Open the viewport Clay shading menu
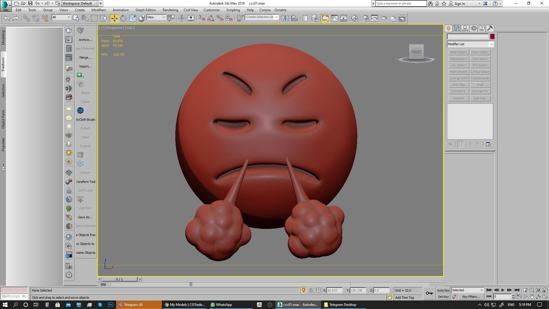The height and width of the screenshot is (309, 549). [x=130, y=28]
